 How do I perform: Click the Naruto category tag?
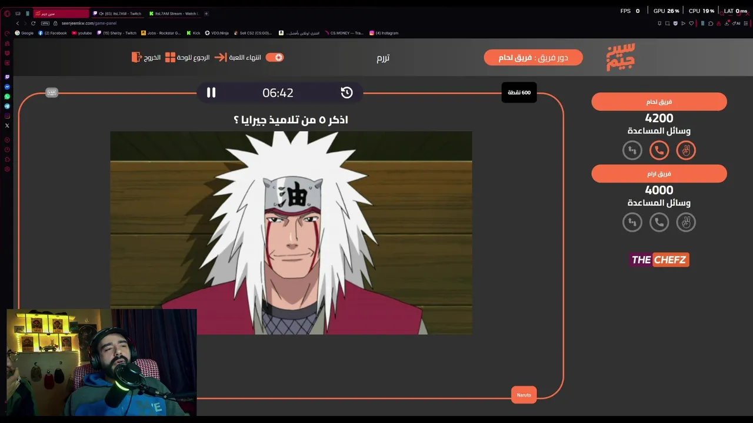pos(524,395)
